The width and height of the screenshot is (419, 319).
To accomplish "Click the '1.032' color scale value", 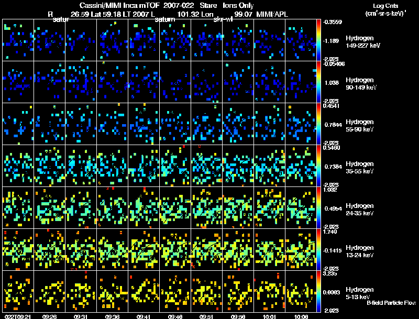I will (330, 190).
